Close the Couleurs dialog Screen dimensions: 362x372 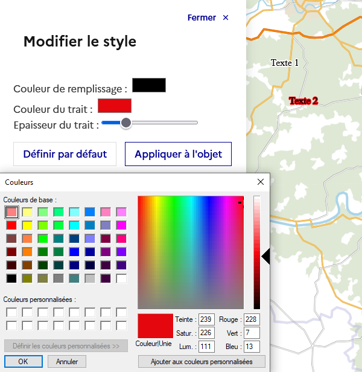coord(261,182)
